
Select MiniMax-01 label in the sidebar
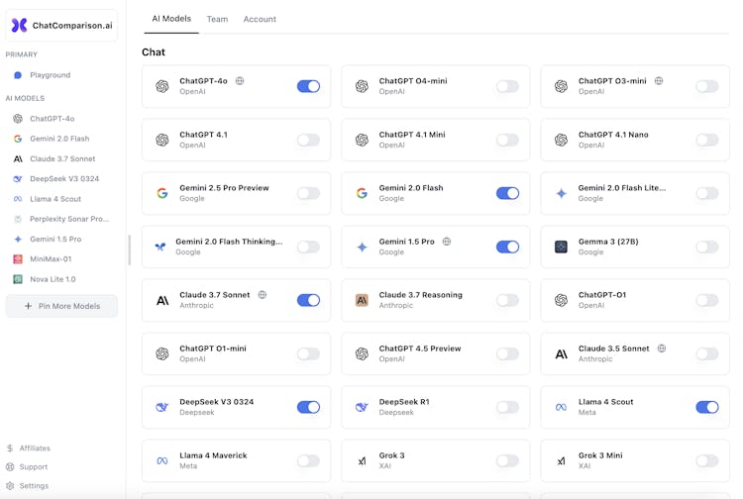point(51,259)
